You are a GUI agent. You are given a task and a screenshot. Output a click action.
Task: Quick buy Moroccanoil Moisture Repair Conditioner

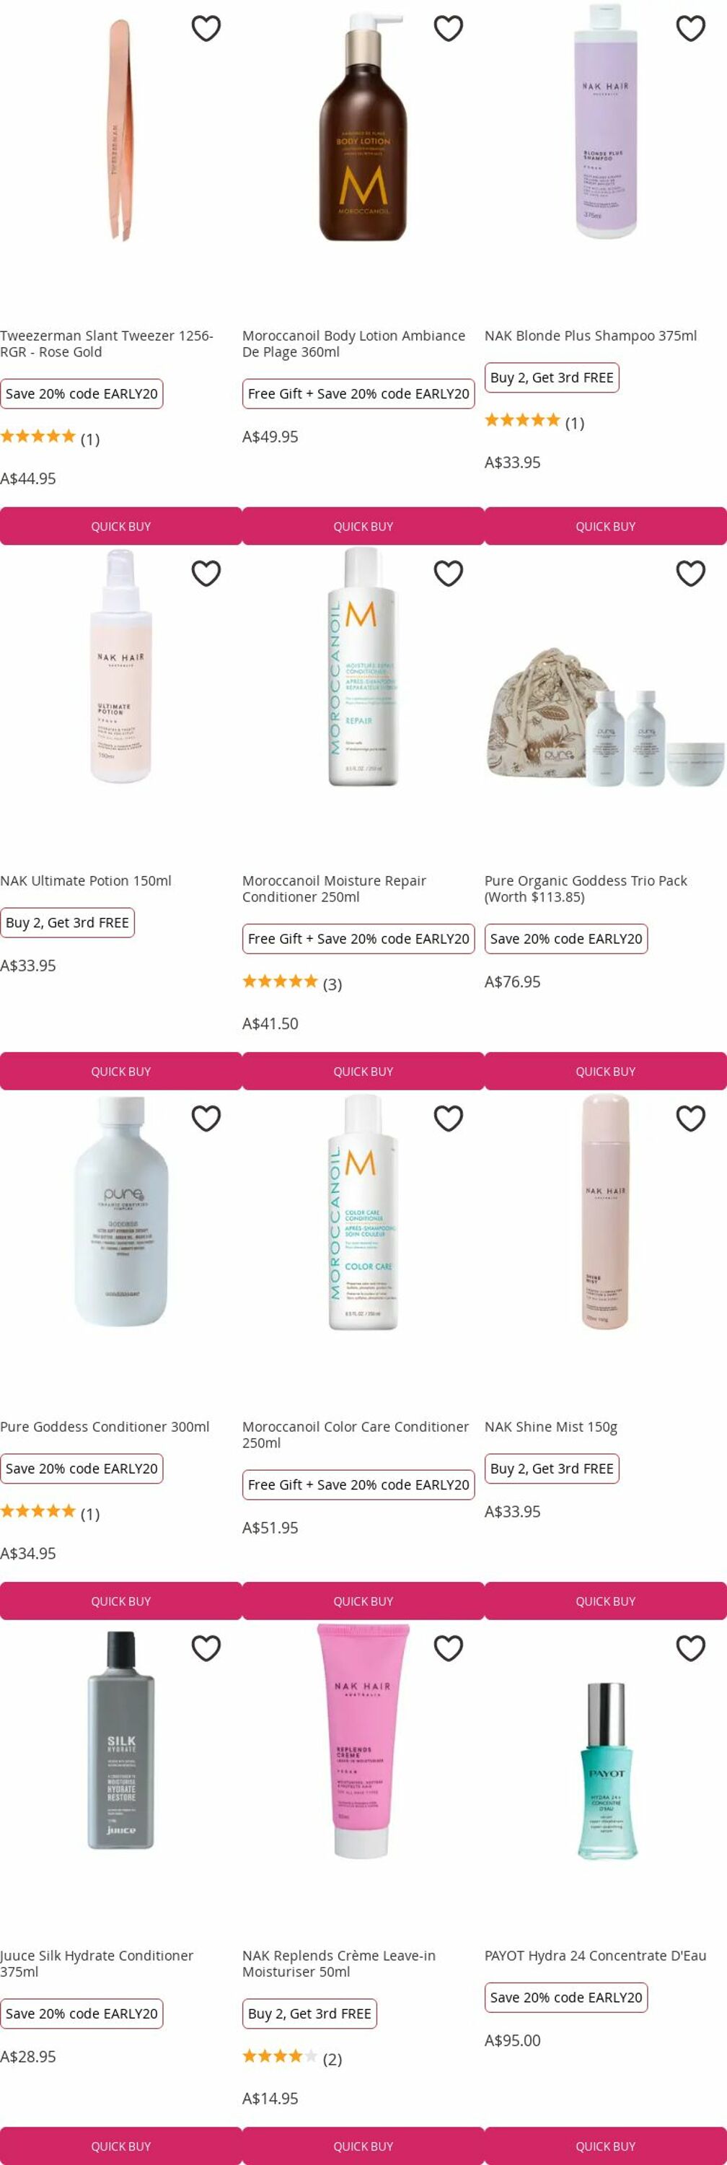click(x=363, y=1071)
